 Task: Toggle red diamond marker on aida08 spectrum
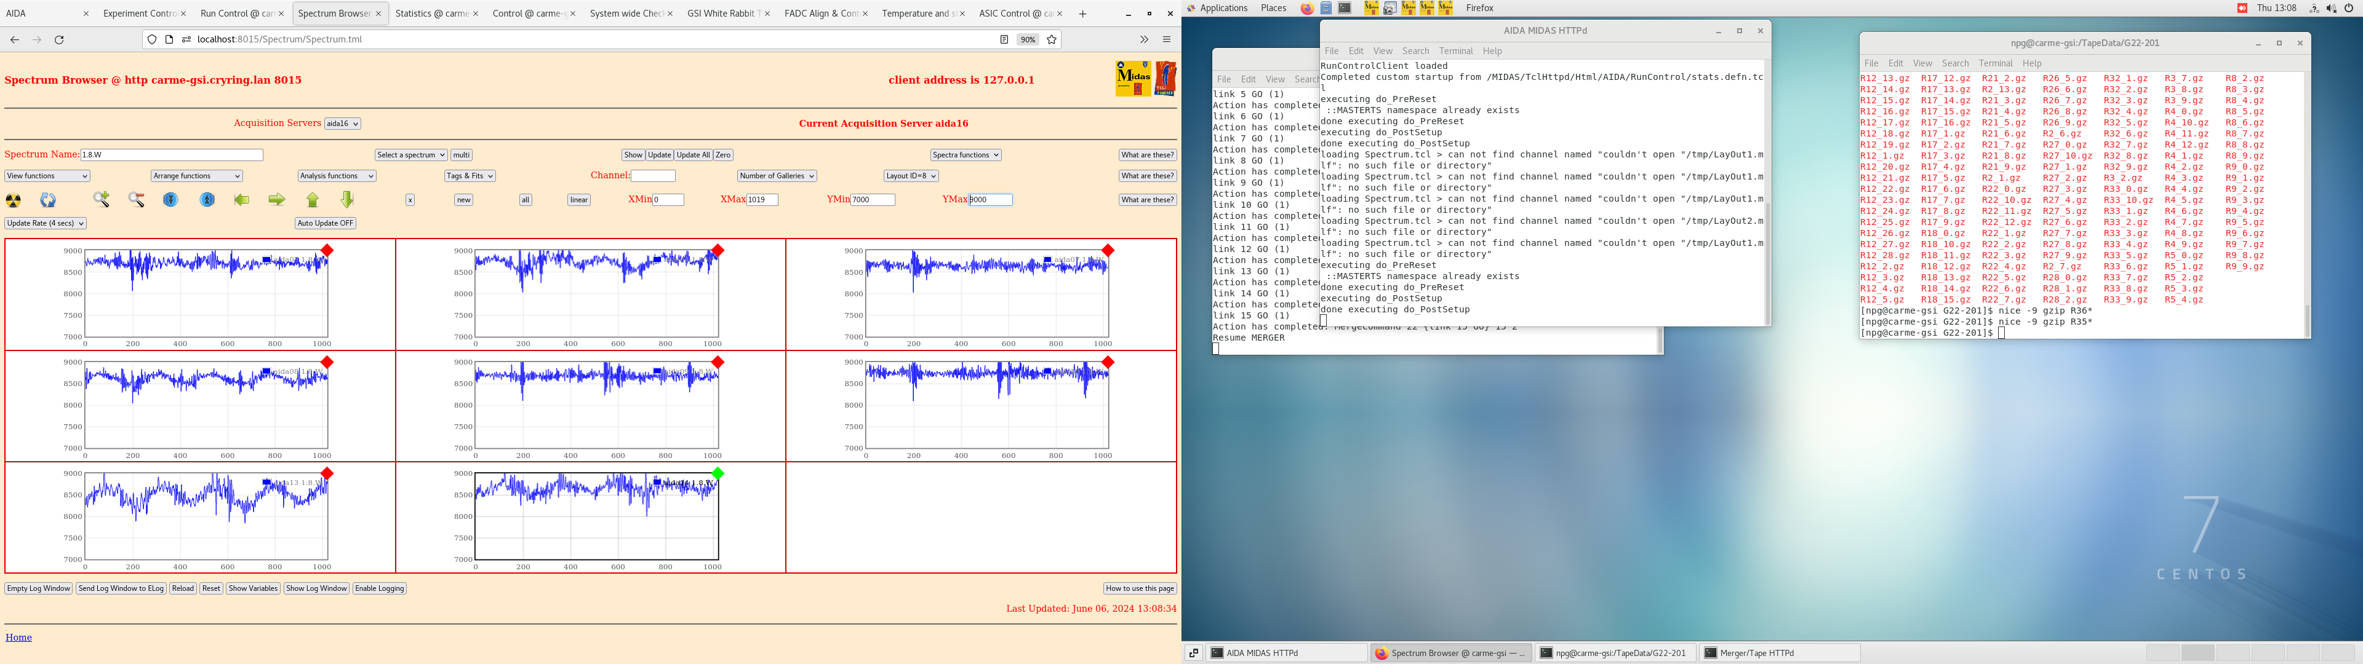327,362
